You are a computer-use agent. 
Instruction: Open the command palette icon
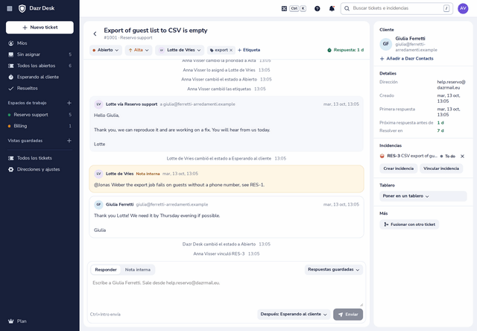tap(284, 8)
